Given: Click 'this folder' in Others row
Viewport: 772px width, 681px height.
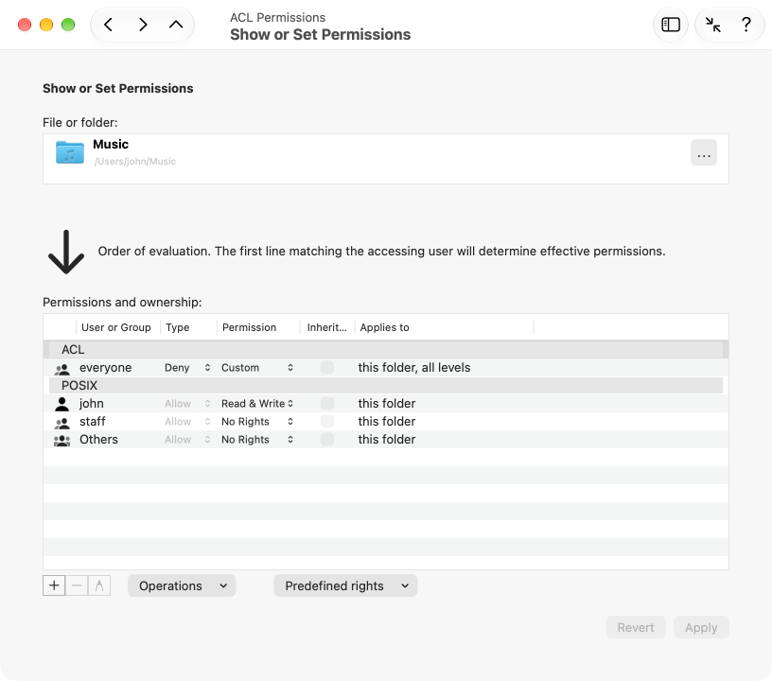Looking at the screenshot, I should (387, 440).
